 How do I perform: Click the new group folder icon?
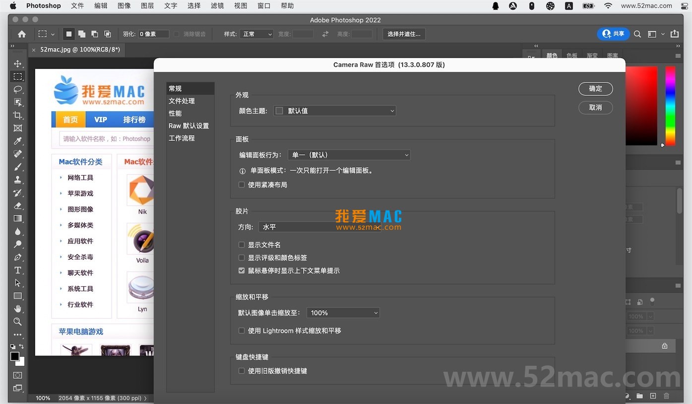coord(640,396)
